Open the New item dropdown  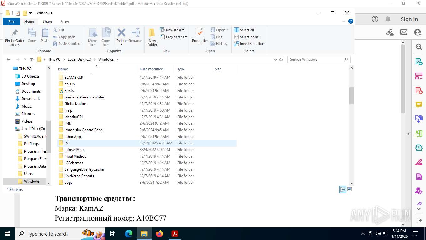172,30
